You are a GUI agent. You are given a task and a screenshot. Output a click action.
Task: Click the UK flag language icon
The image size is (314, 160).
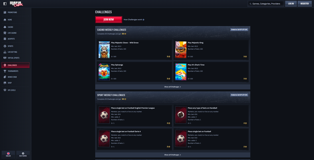tap(8, 153)
